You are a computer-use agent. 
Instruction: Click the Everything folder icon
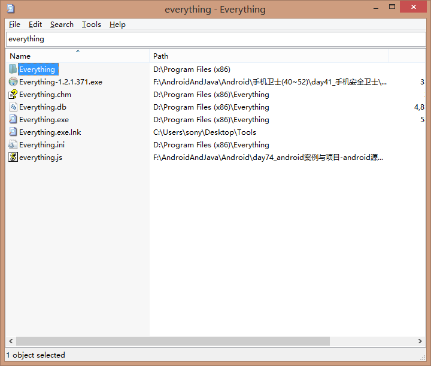(x=13, y=69)
